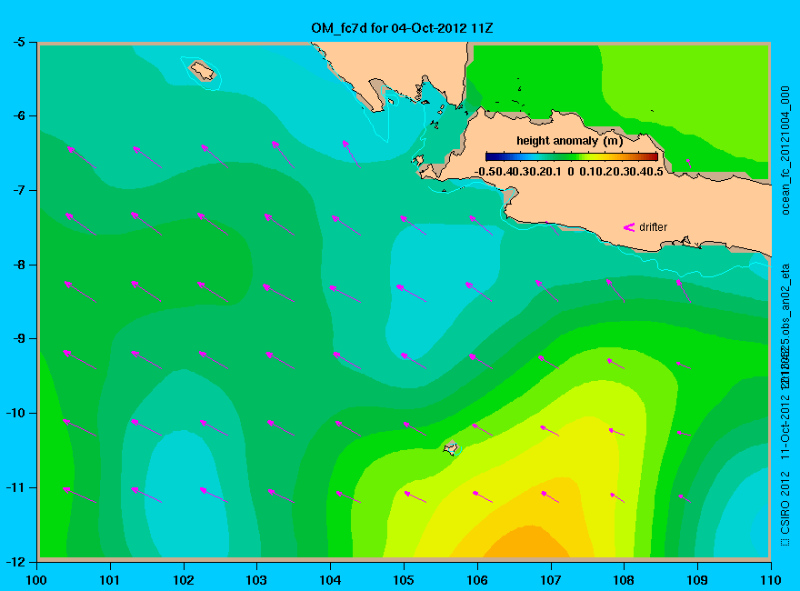Screen dimensions: 800x591
Task: Click the 'height anomaly (m)' legend label
Action: pyautogui.click(x=569, y=140)
